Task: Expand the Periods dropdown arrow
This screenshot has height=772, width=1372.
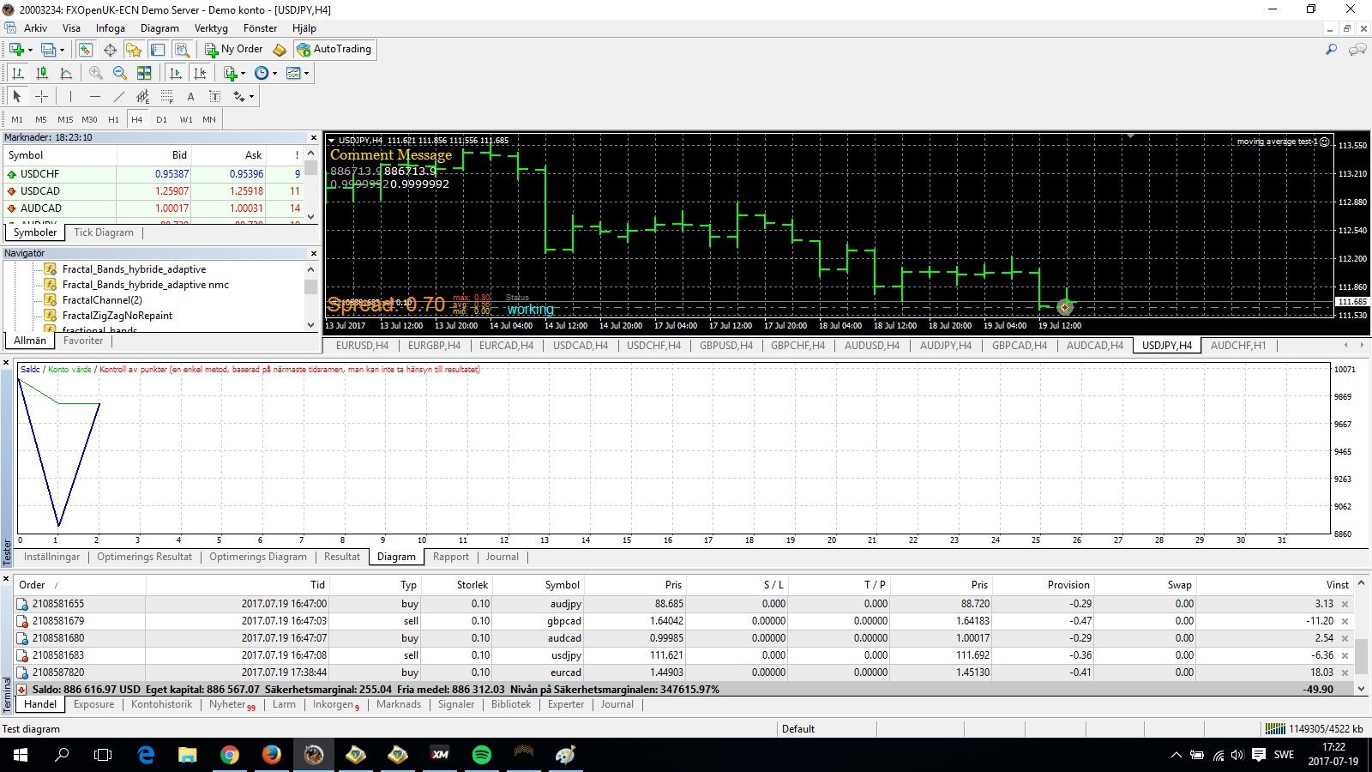Action: click(274, 73)
